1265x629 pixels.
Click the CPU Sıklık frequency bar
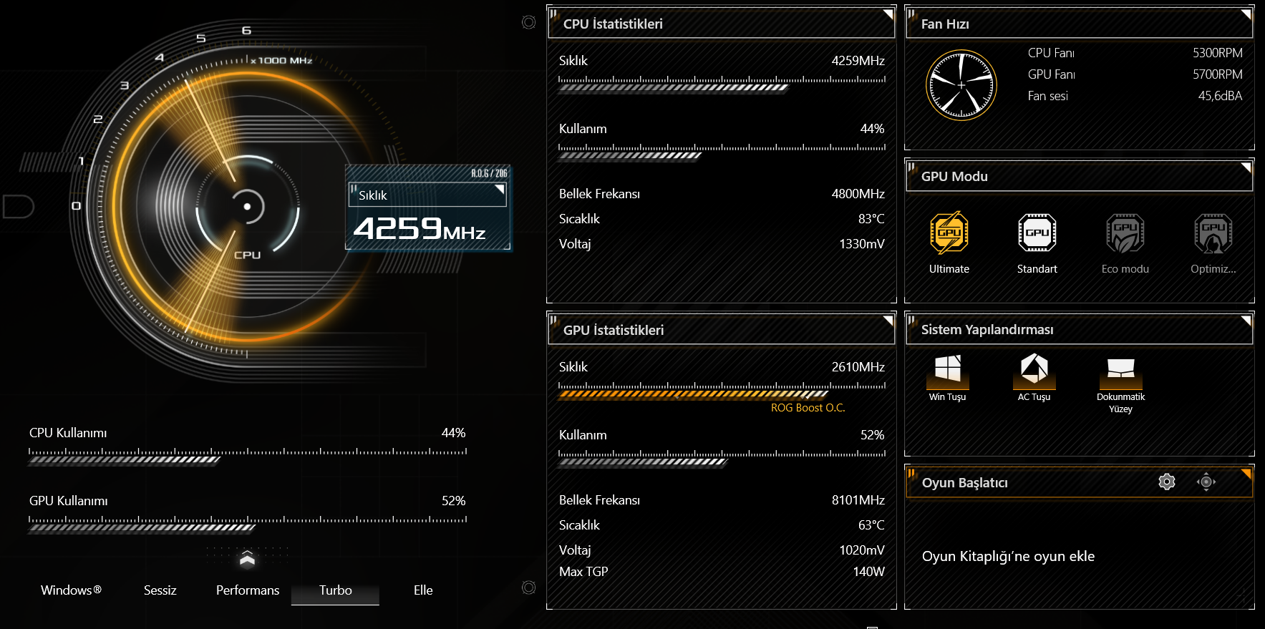[673, 88]
